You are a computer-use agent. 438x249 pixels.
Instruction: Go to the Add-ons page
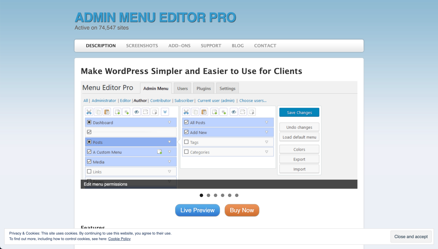tap(179, 46)
